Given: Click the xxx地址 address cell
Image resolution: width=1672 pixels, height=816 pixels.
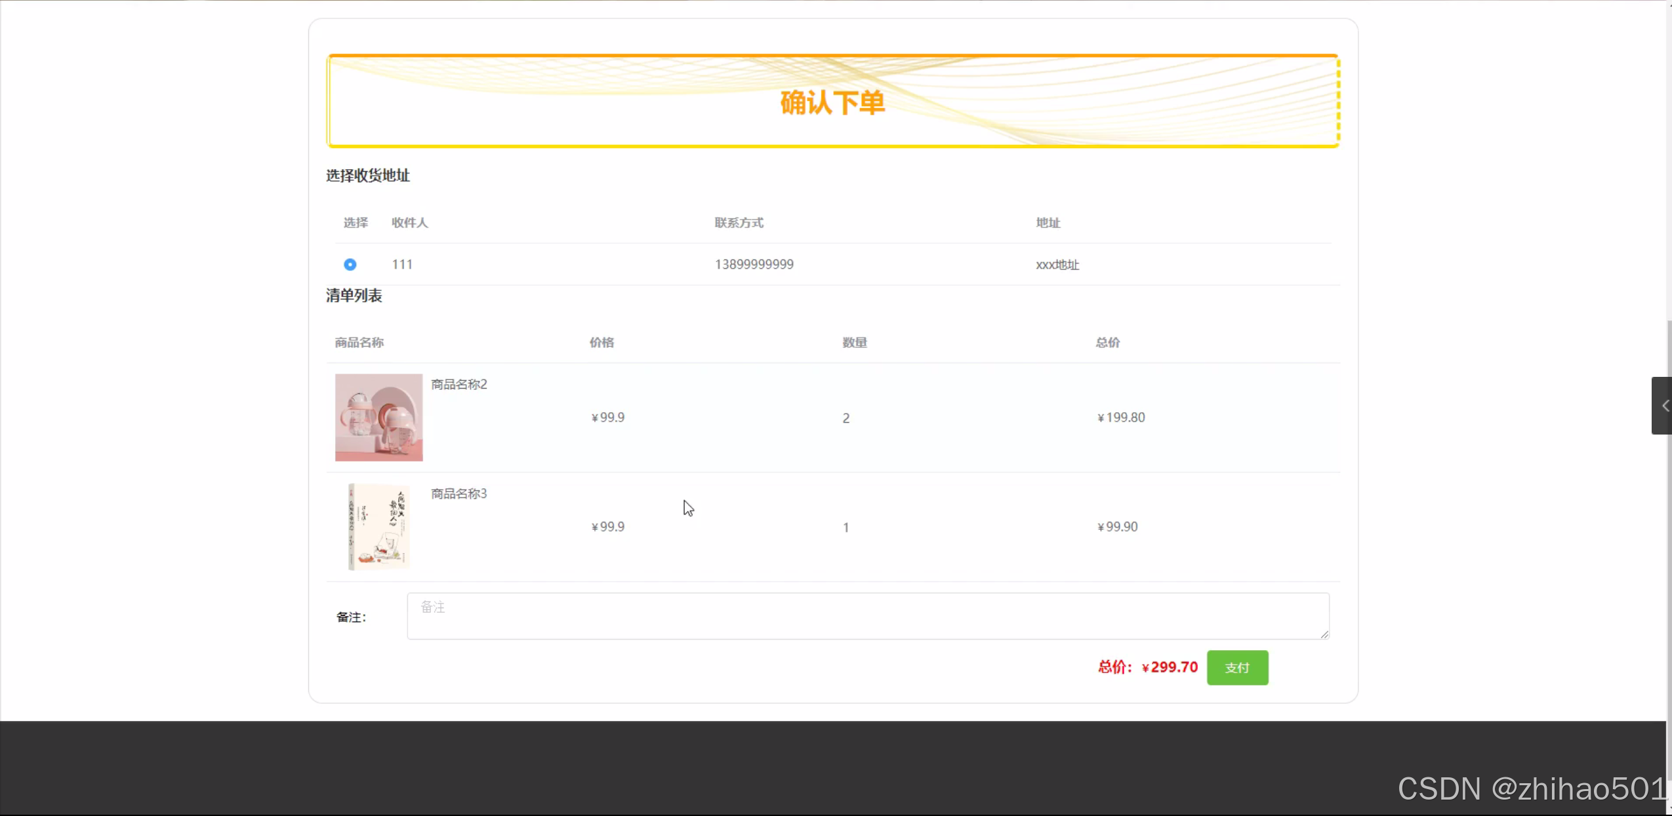Looking at the screenshot, I should (1057, 265).
